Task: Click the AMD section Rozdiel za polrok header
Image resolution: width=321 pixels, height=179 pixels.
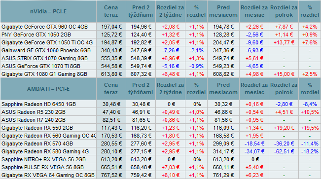Action: click(284, 89)
